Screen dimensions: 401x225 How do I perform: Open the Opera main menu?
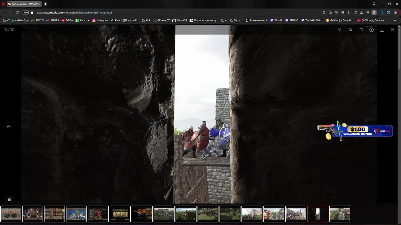point(3,4)
